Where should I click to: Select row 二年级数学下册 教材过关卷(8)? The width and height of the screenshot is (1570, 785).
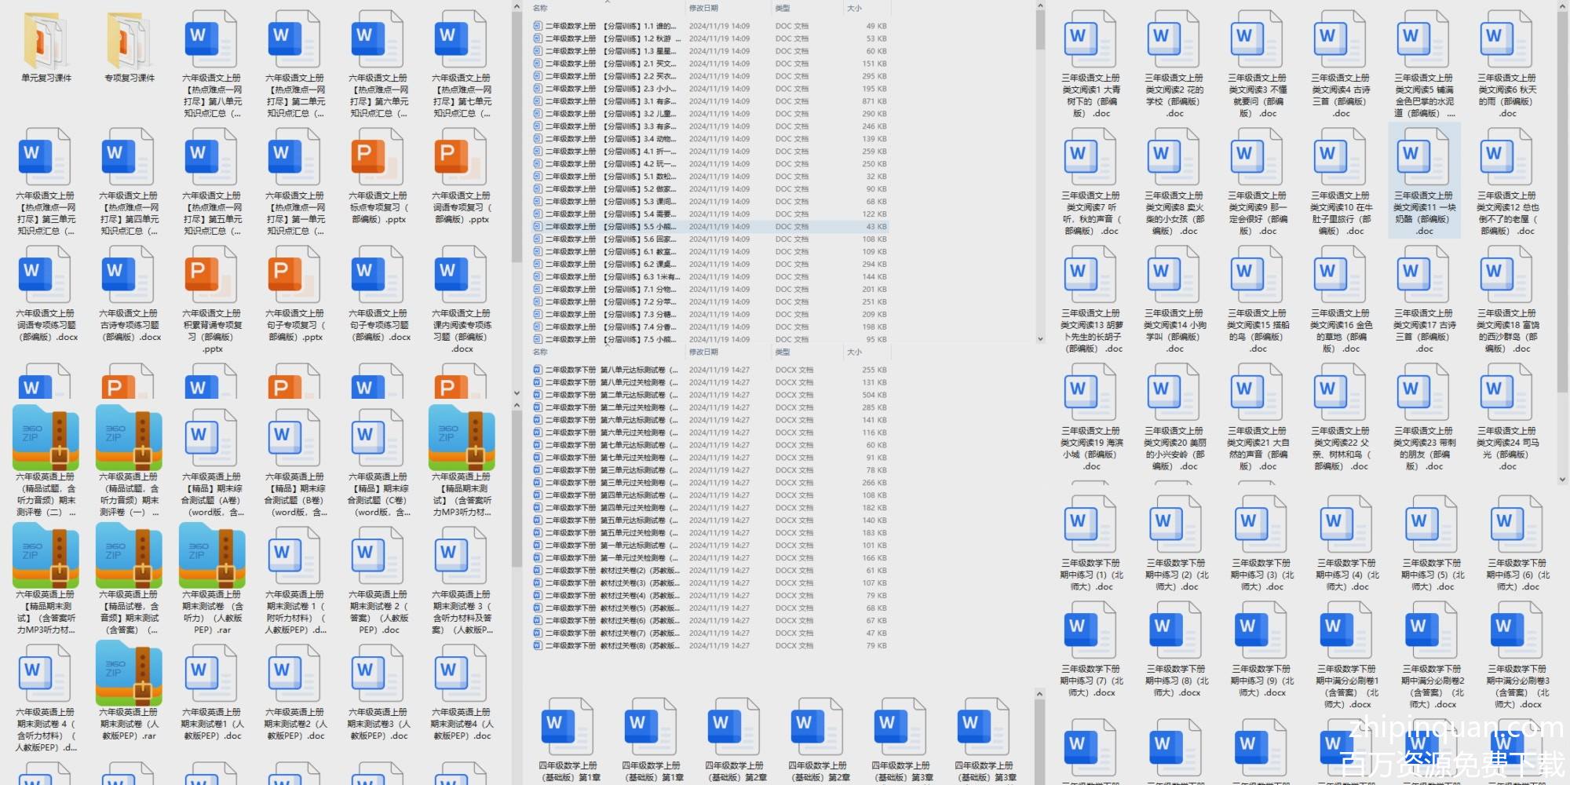click(x=628, y=646)
